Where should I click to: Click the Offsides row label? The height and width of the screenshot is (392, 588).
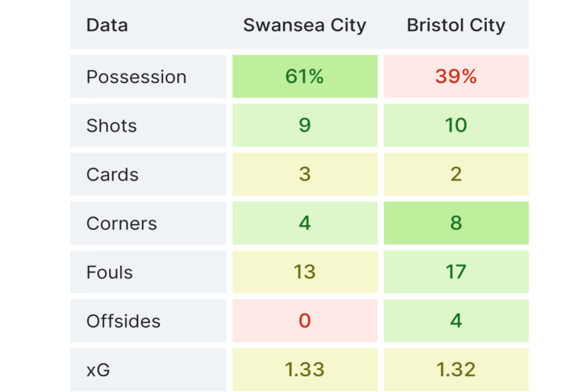click(x=123, y=321)
